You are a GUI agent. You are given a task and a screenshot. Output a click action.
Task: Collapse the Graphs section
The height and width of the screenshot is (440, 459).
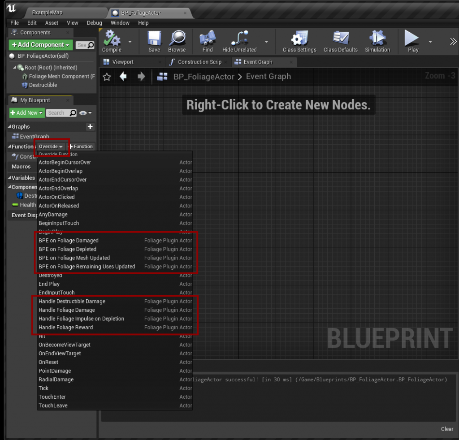tap(10, 126)
